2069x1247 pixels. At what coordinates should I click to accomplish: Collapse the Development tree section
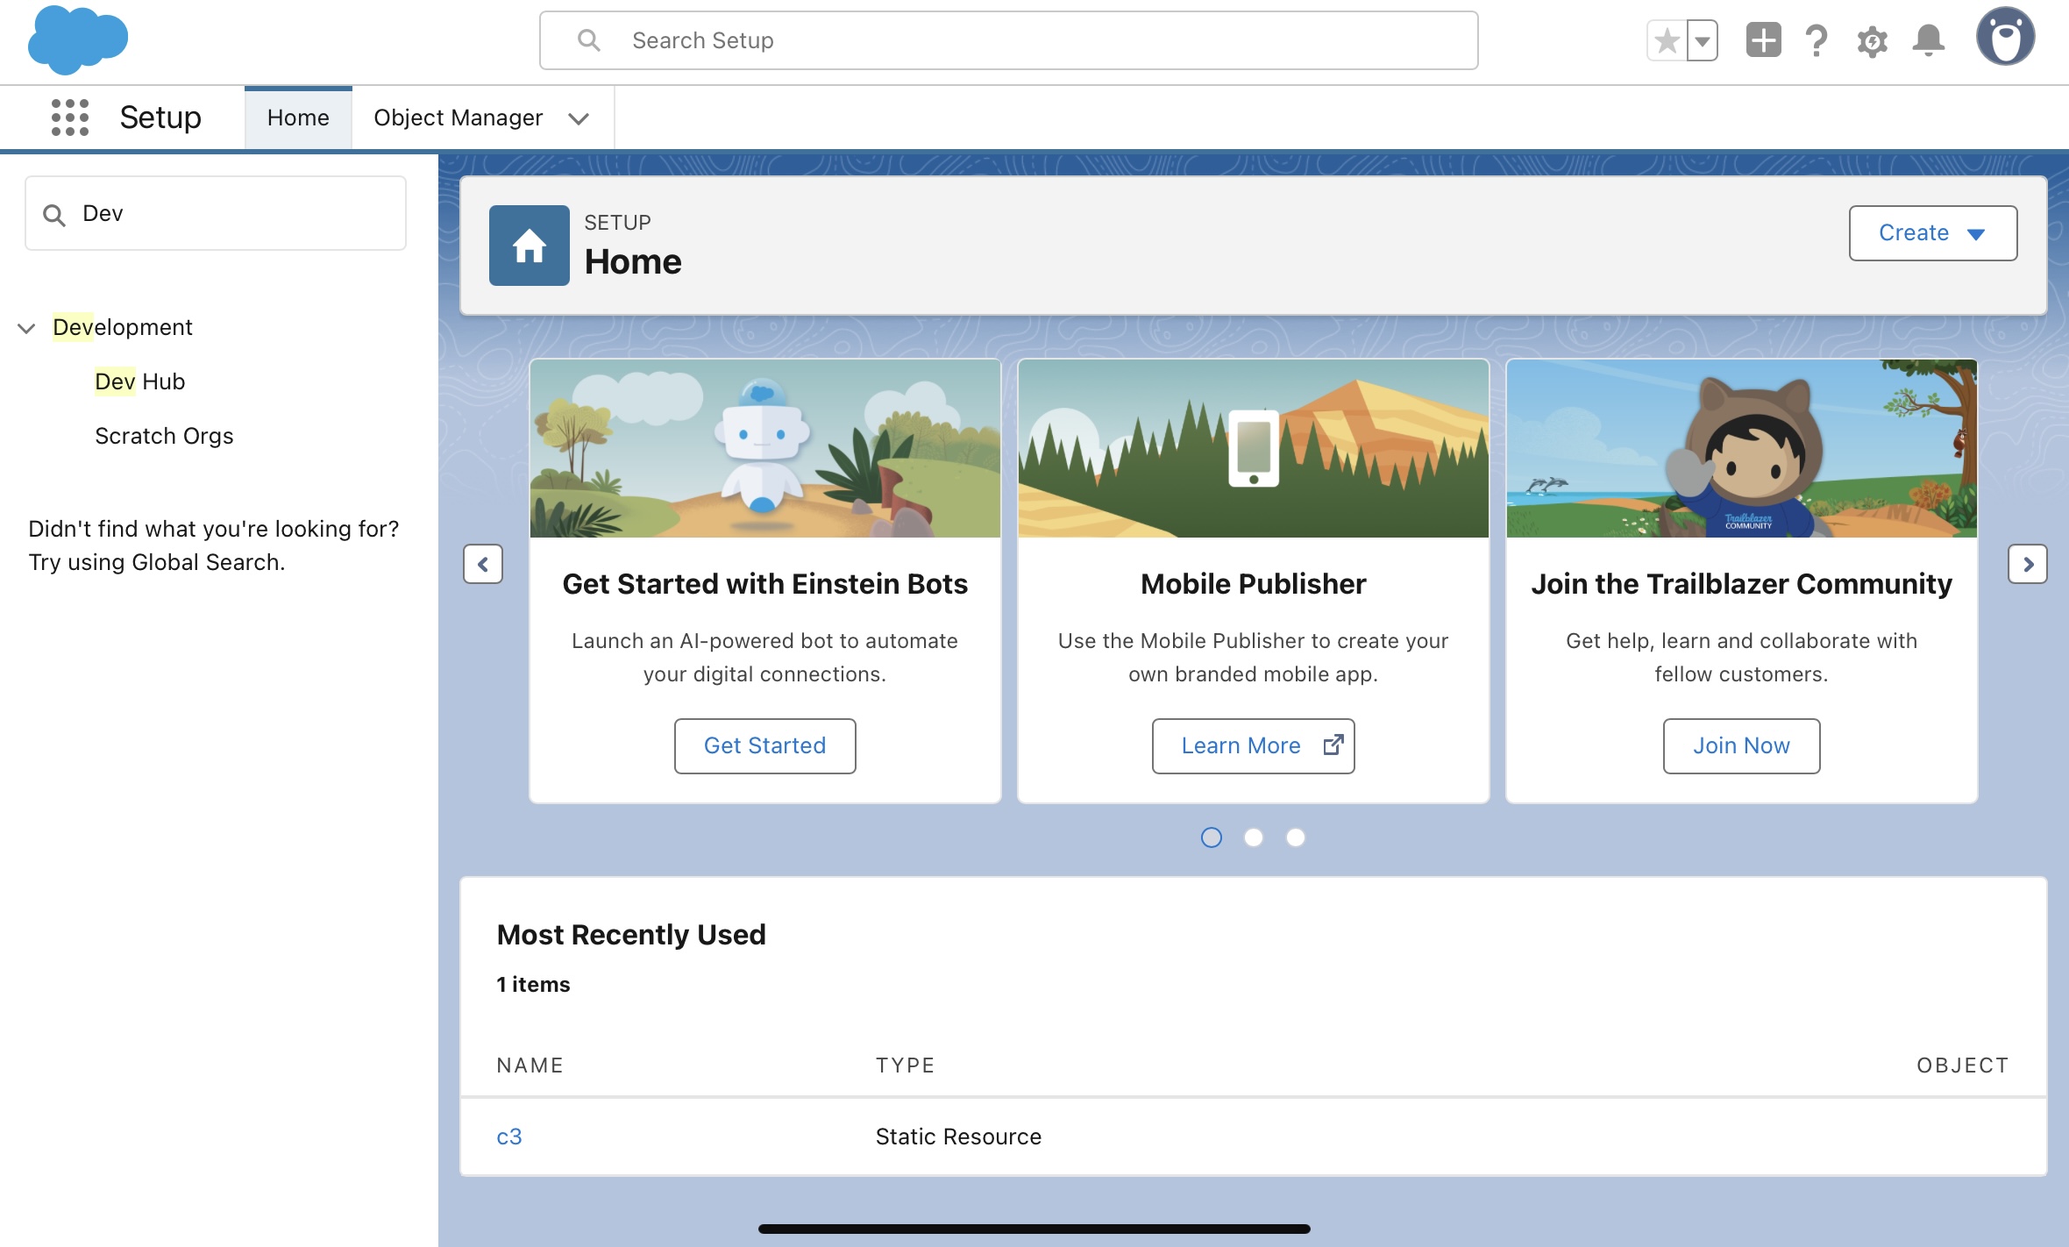tap(26, 328)
